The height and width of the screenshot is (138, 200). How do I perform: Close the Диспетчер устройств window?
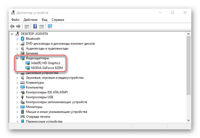pyautogui.click(x=185, y=12)
